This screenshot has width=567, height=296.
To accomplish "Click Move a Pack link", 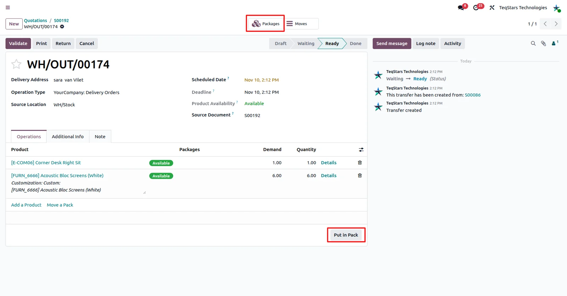I will point(60,205).
